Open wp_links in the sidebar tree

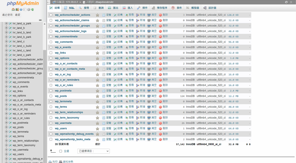tap(18, 91)
